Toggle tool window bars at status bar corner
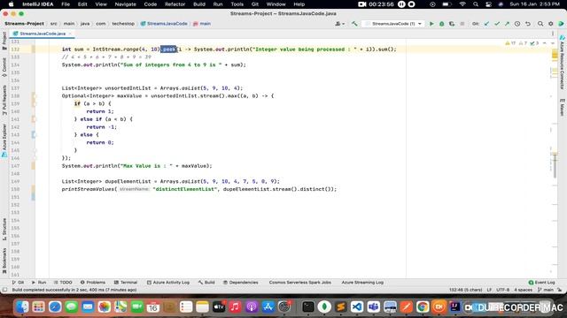567x318 pixels. click(x=4, y=290)
